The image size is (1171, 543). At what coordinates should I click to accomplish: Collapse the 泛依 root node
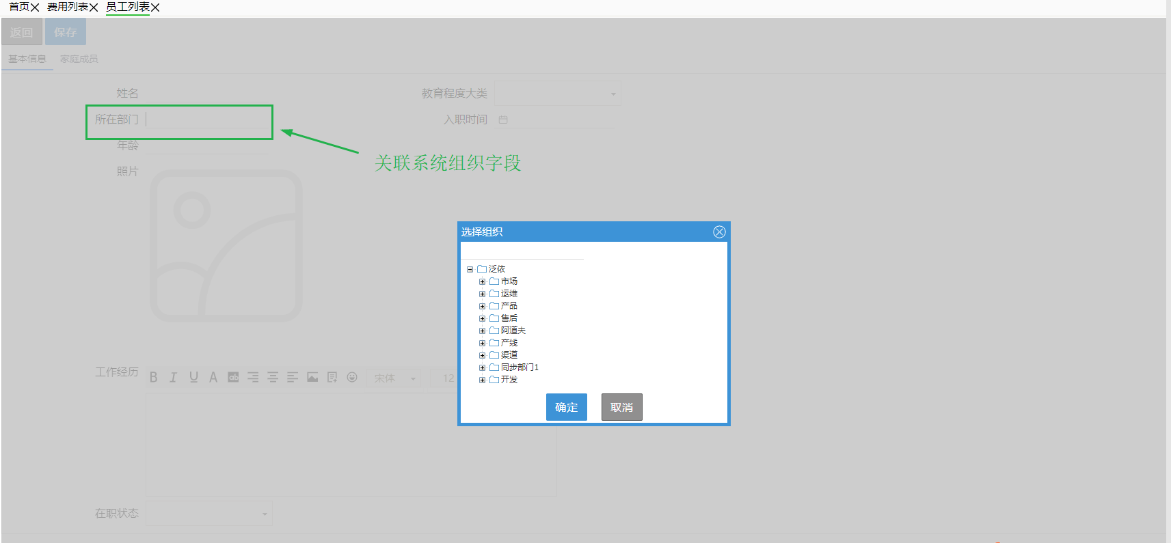[470, 269]
